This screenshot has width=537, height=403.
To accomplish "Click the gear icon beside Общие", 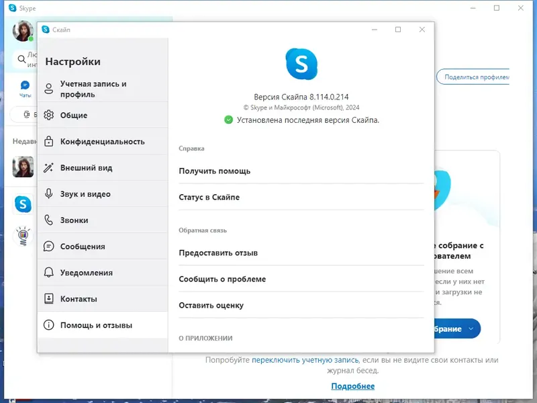I will click(48, 115).
